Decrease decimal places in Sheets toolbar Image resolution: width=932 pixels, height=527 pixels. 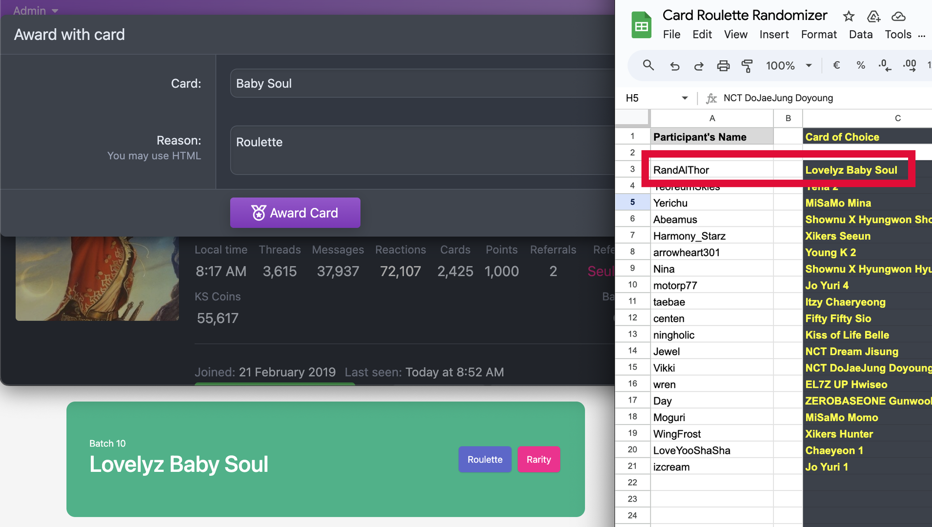[x=885, y=65]
